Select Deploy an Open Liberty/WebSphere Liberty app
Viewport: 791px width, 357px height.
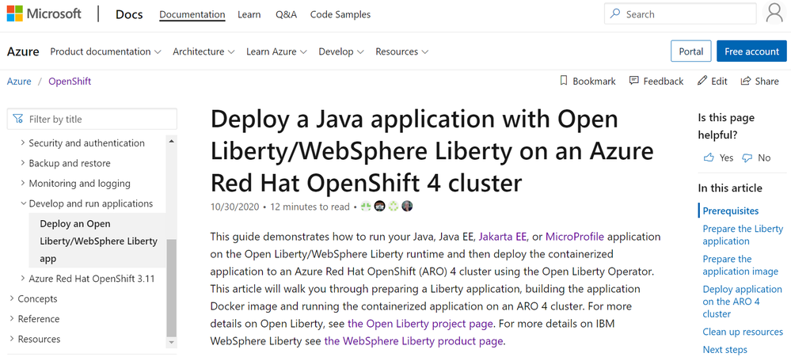pos(98,241)
